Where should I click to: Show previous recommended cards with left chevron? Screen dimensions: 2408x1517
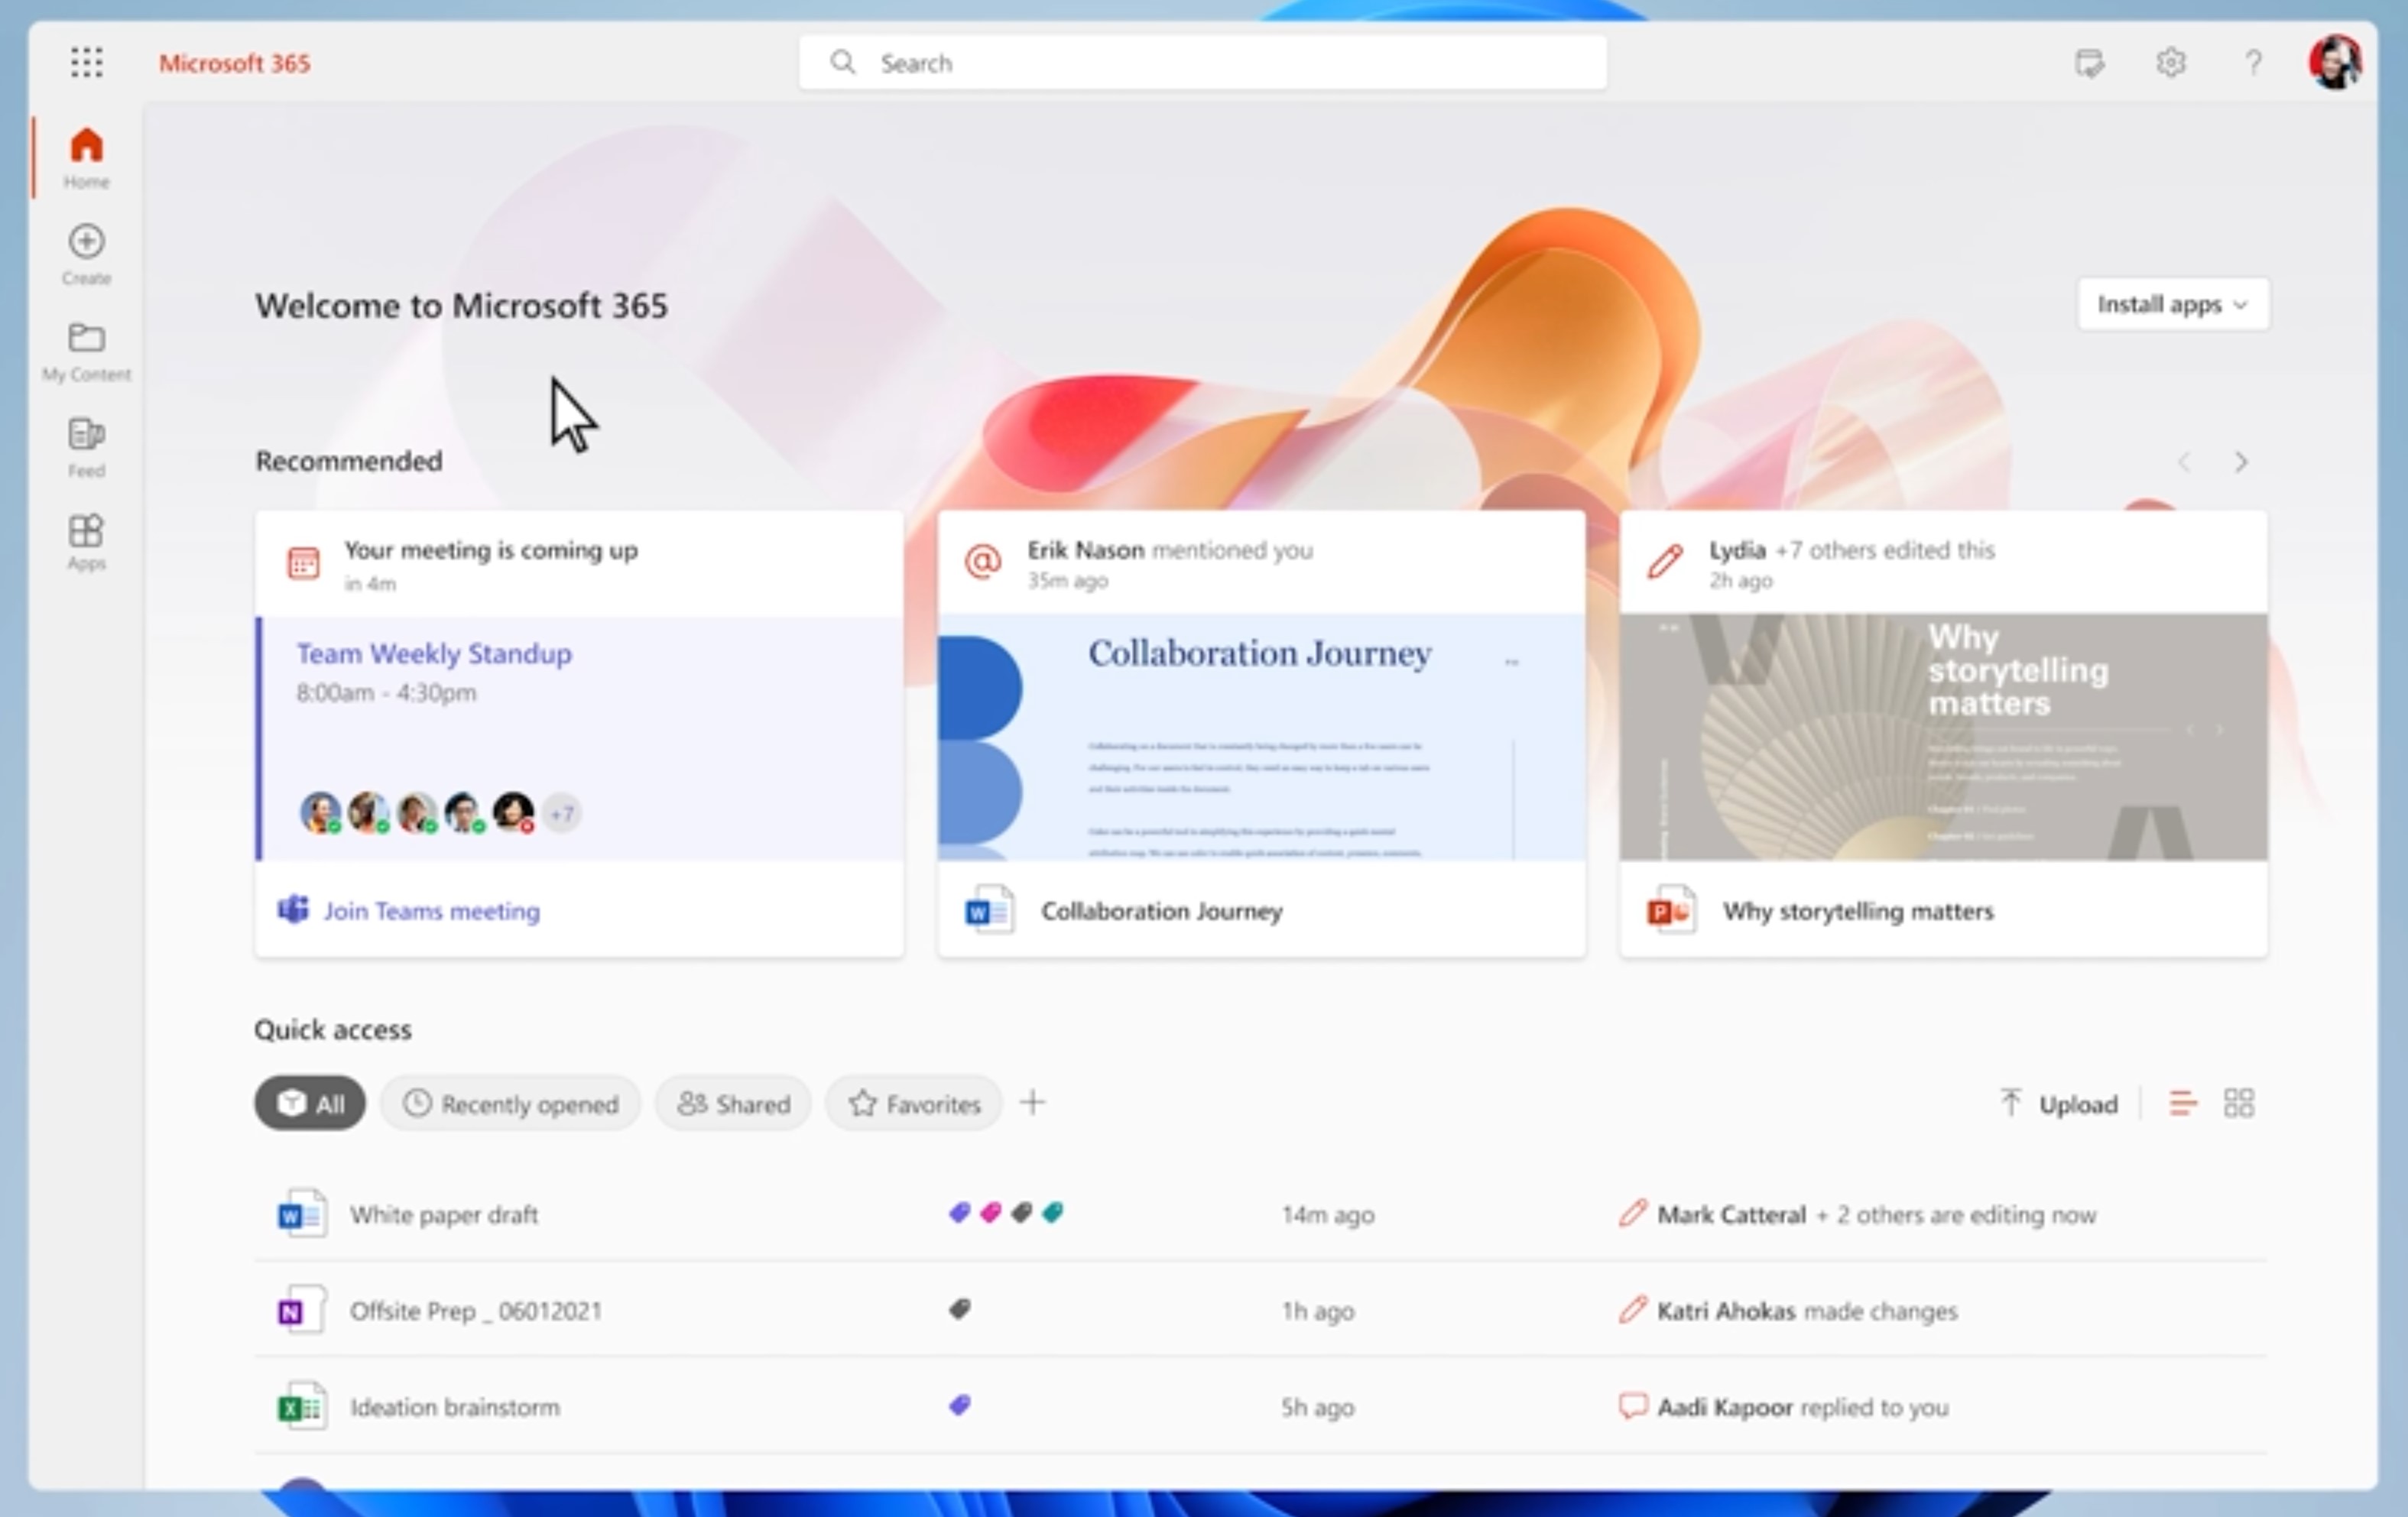click(x=2185, y=462)
